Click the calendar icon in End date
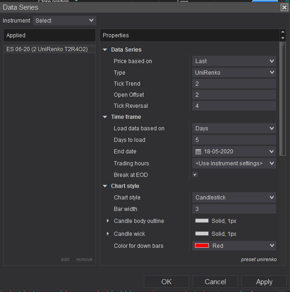The image size is (290, 292). [198, 152]
